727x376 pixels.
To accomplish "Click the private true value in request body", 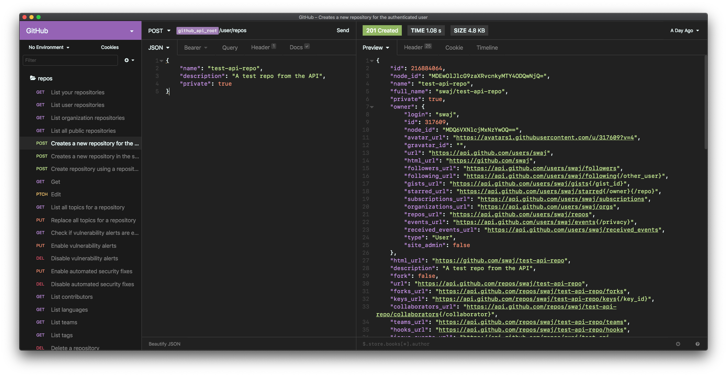I will coord(225,84).
